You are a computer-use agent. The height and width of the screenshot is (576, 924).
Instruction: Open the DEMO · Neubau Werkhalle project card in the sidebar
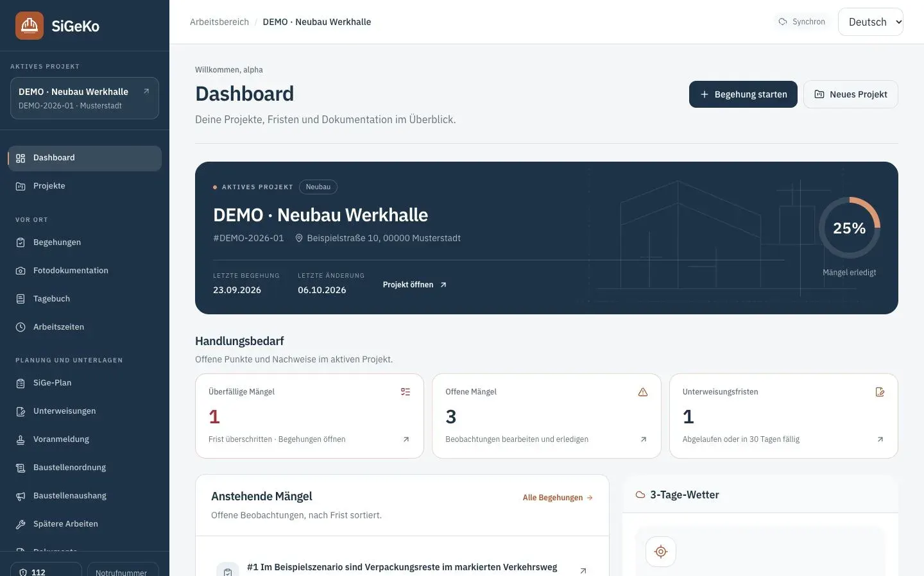click(85, 98)
